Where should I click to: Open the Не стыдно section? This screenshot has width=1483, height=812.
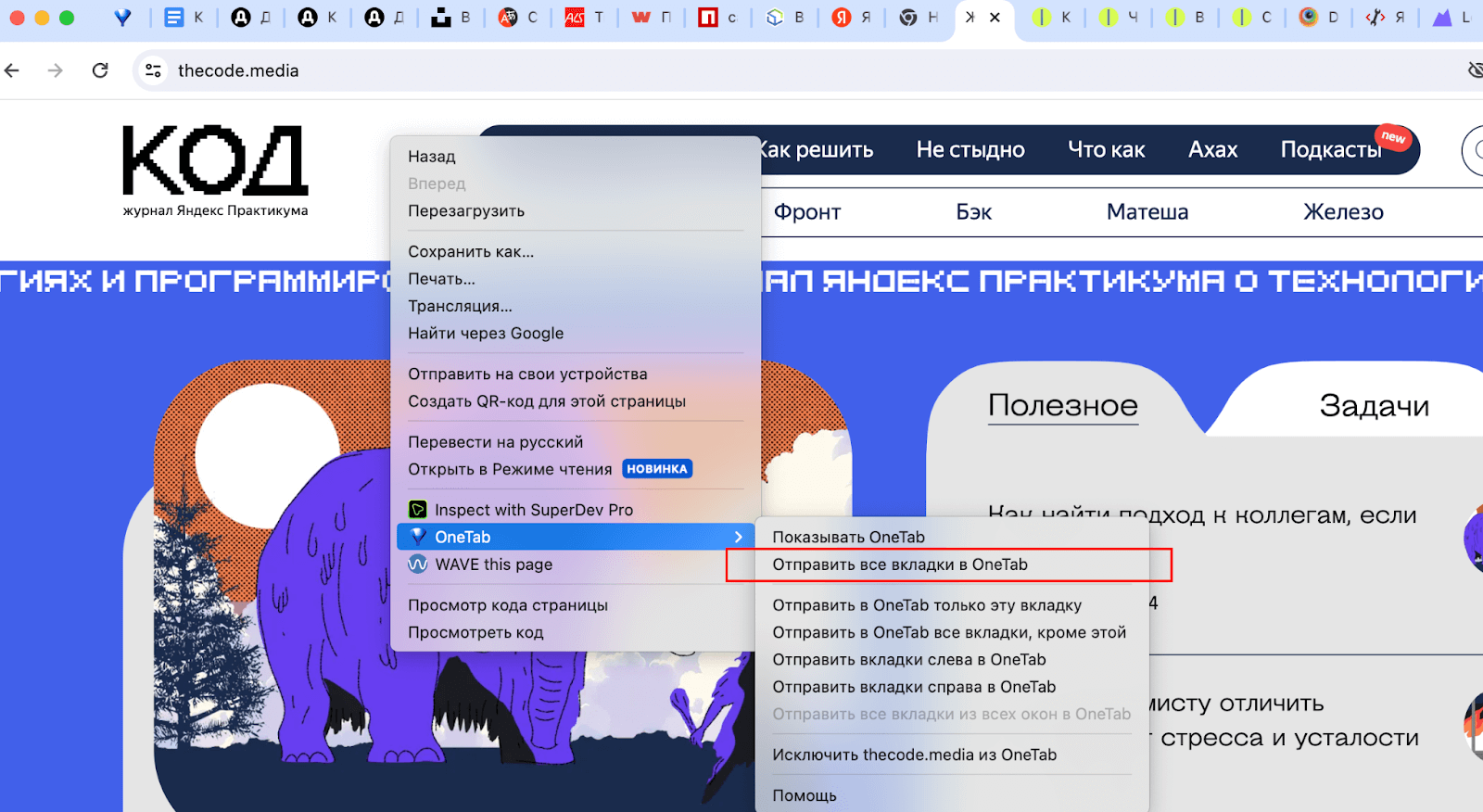click(970, 149)
